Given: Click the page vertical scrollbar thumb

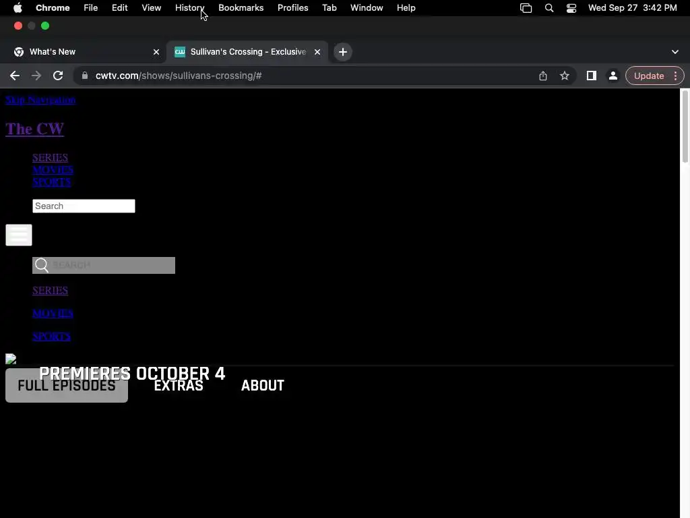Looking at the screenshot, I should pyautogui.click(x=685, y=127).
